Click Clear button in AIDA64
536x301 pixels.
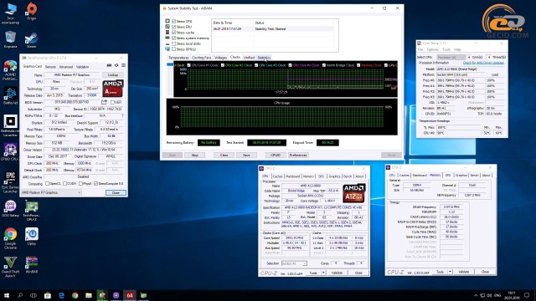(x=224, y=156)
